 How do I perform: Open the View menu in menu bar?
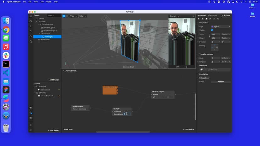tap(36, 2)
